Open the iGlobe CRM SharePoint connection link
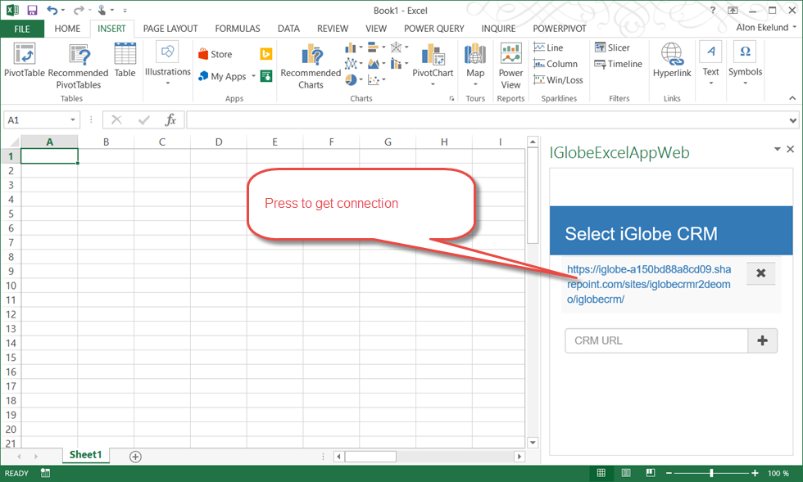 (x=649, y=284)
